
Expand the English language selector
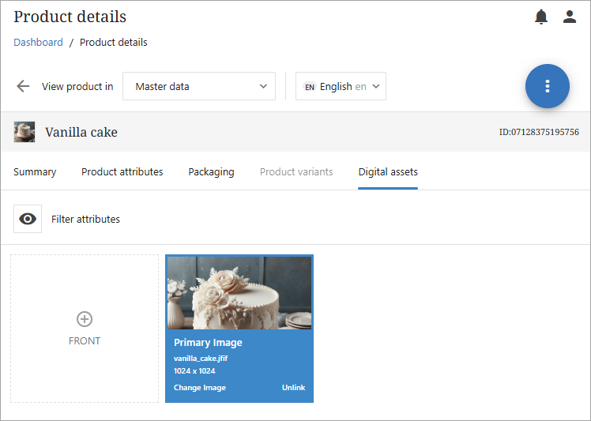pos(341,86)
